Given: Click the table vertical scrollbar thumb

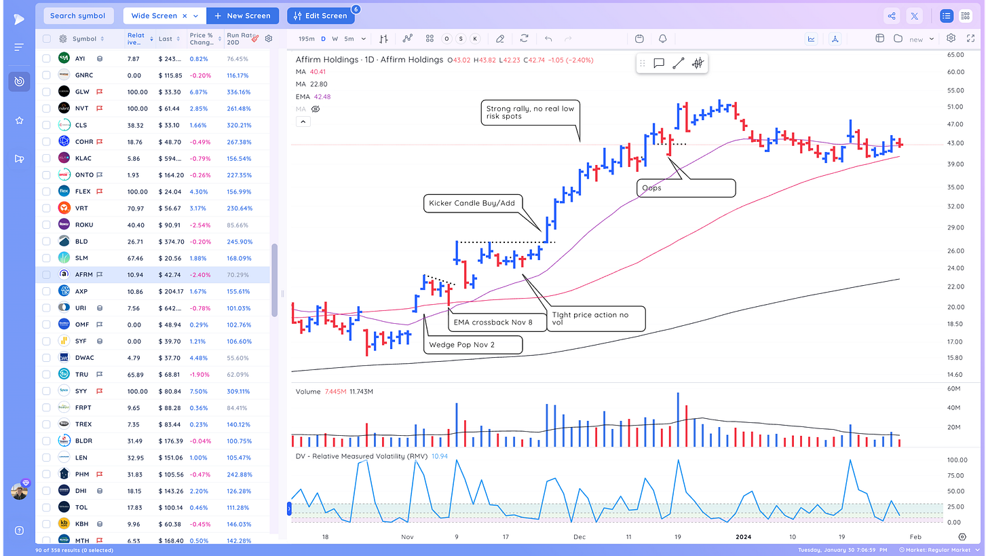Looking at the screenshot, I should (275, 280).
